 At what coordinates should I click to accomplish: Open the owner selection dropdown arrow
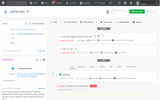(x=127, y=11)
